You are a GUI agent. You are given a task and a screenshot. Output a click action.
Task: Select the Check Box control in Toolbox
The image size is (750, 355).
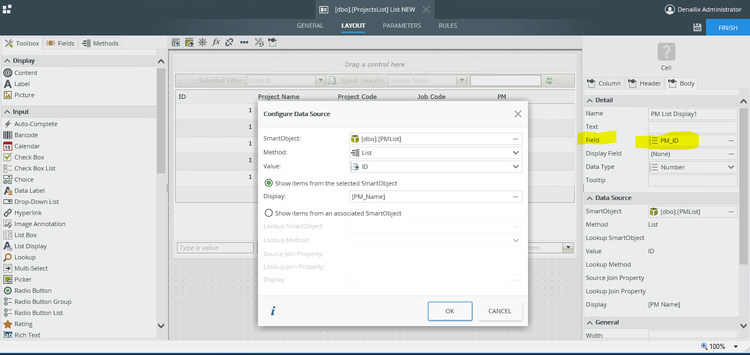pos(24,157)
